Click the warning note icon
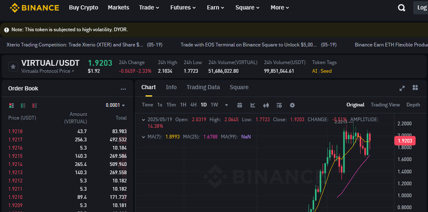Viewport: 428px width, 212px height. [7, 30]
